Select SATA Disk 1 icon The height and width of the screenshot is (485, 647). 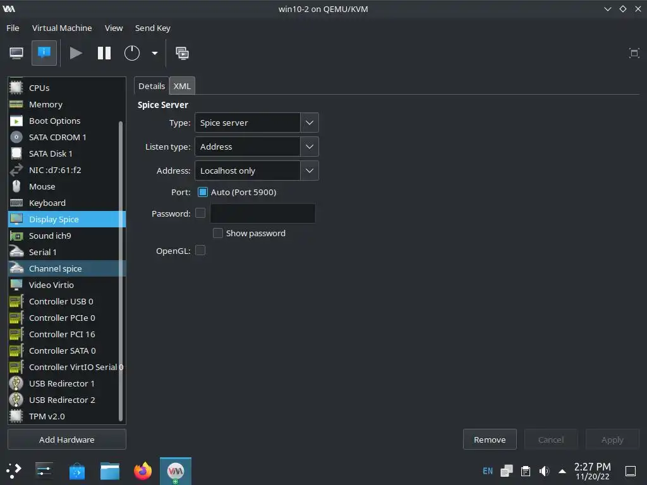[16, 153]
